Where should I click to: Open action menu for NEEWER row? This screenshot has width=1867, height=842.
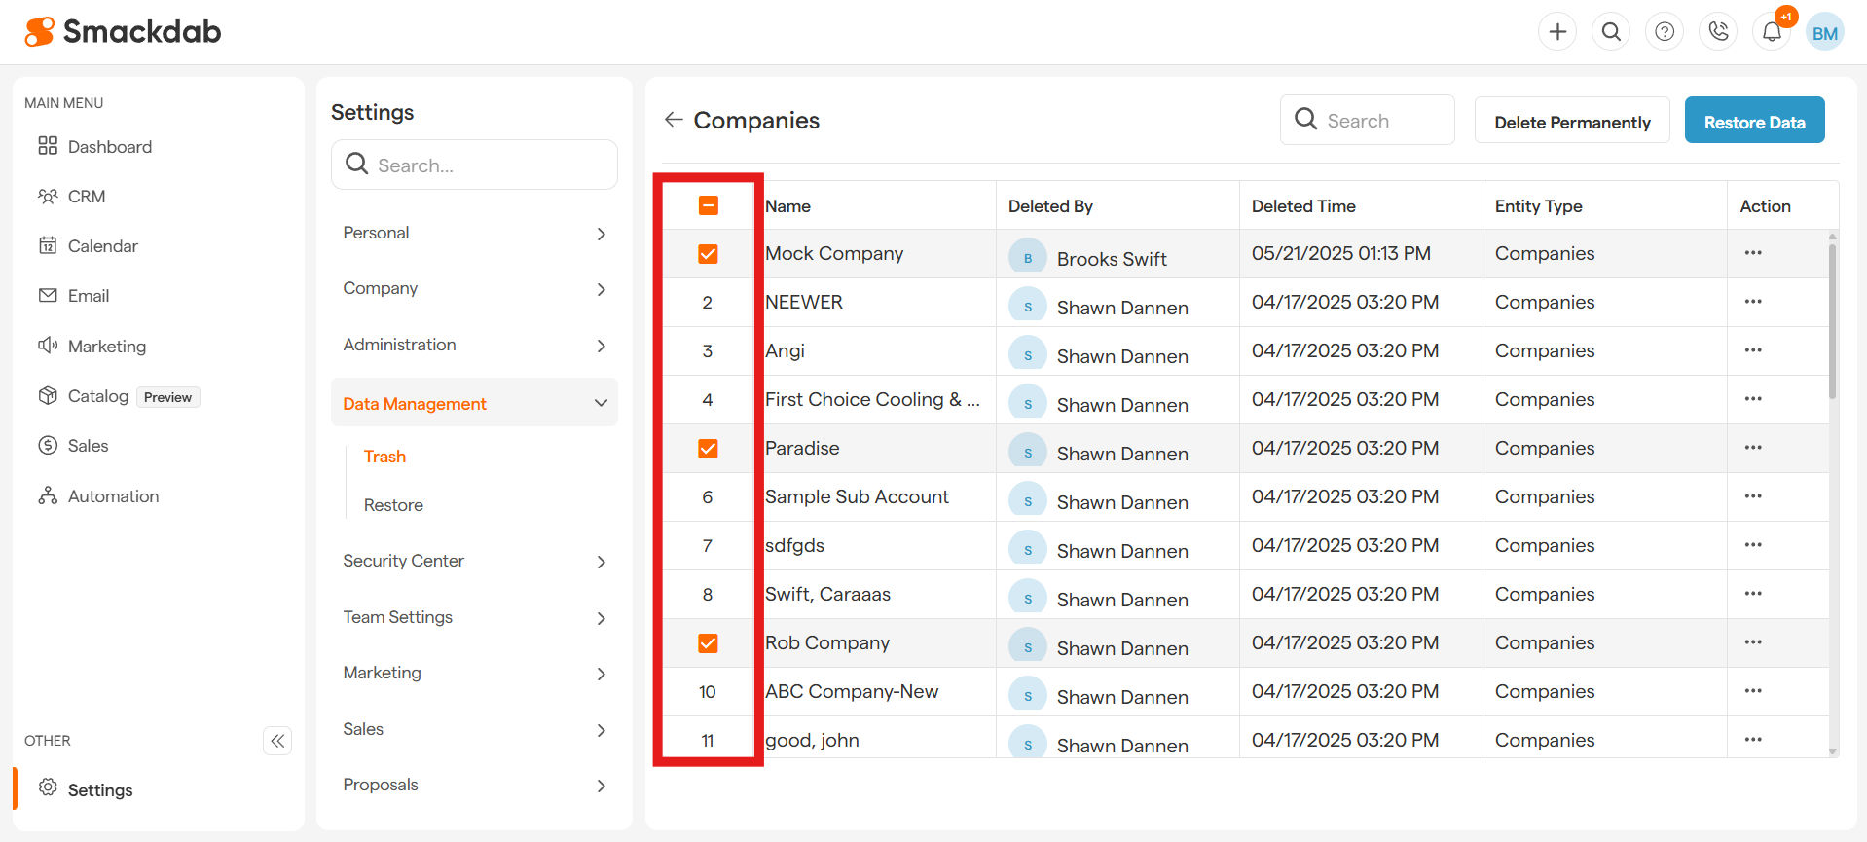pos(1753,302)
